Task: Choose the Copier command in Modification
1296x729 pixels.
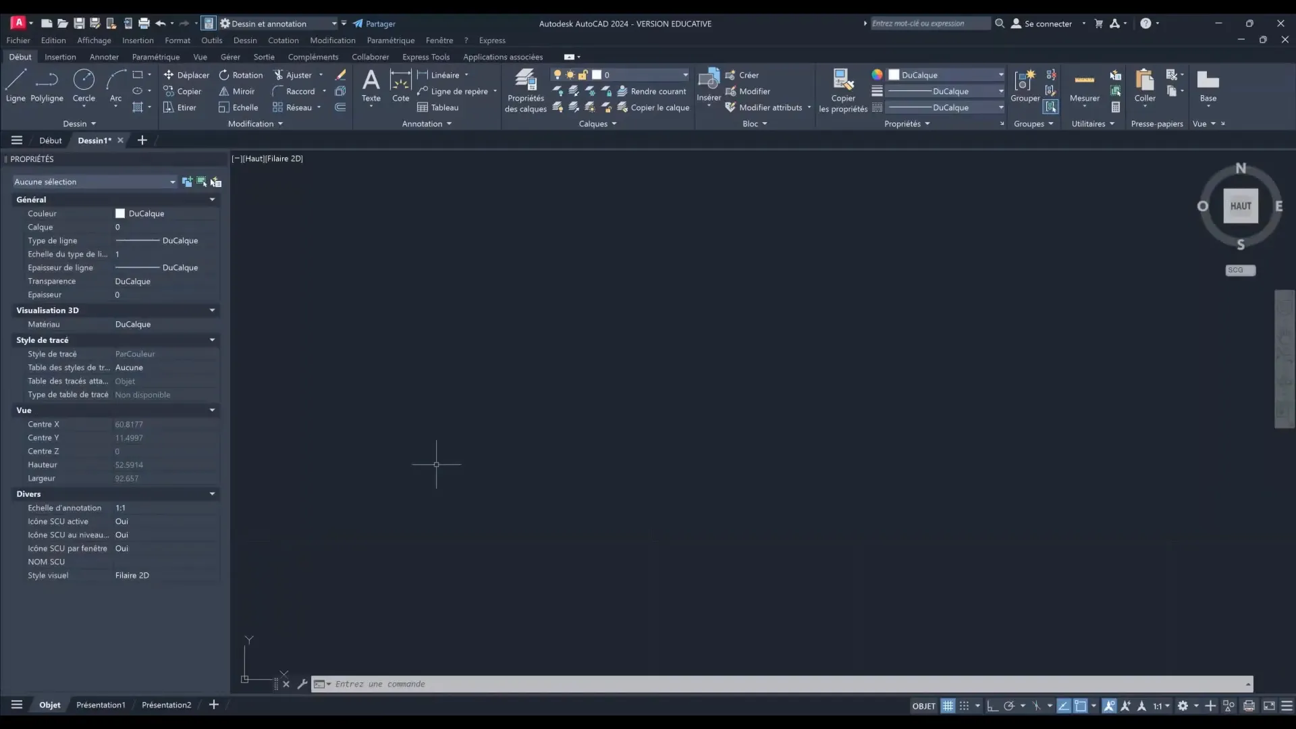Action: pos(182,91)
